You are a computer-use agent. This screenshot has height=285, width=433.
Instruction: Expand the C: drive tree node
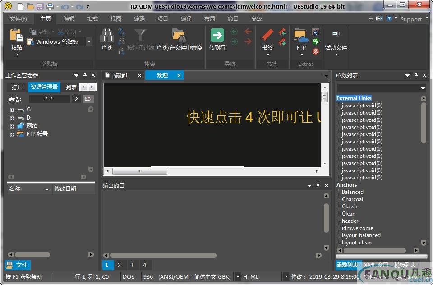pos(12,110)
